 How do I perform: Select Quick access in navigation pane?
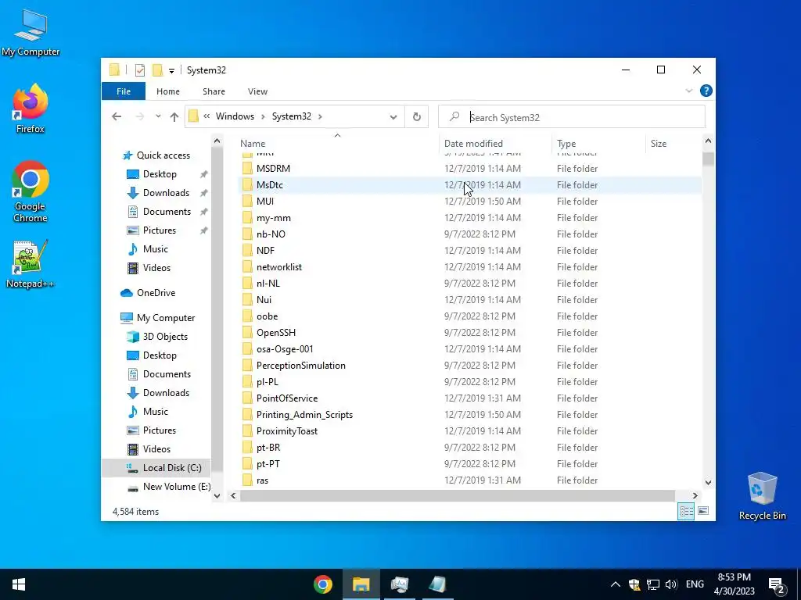coord(156,155)
